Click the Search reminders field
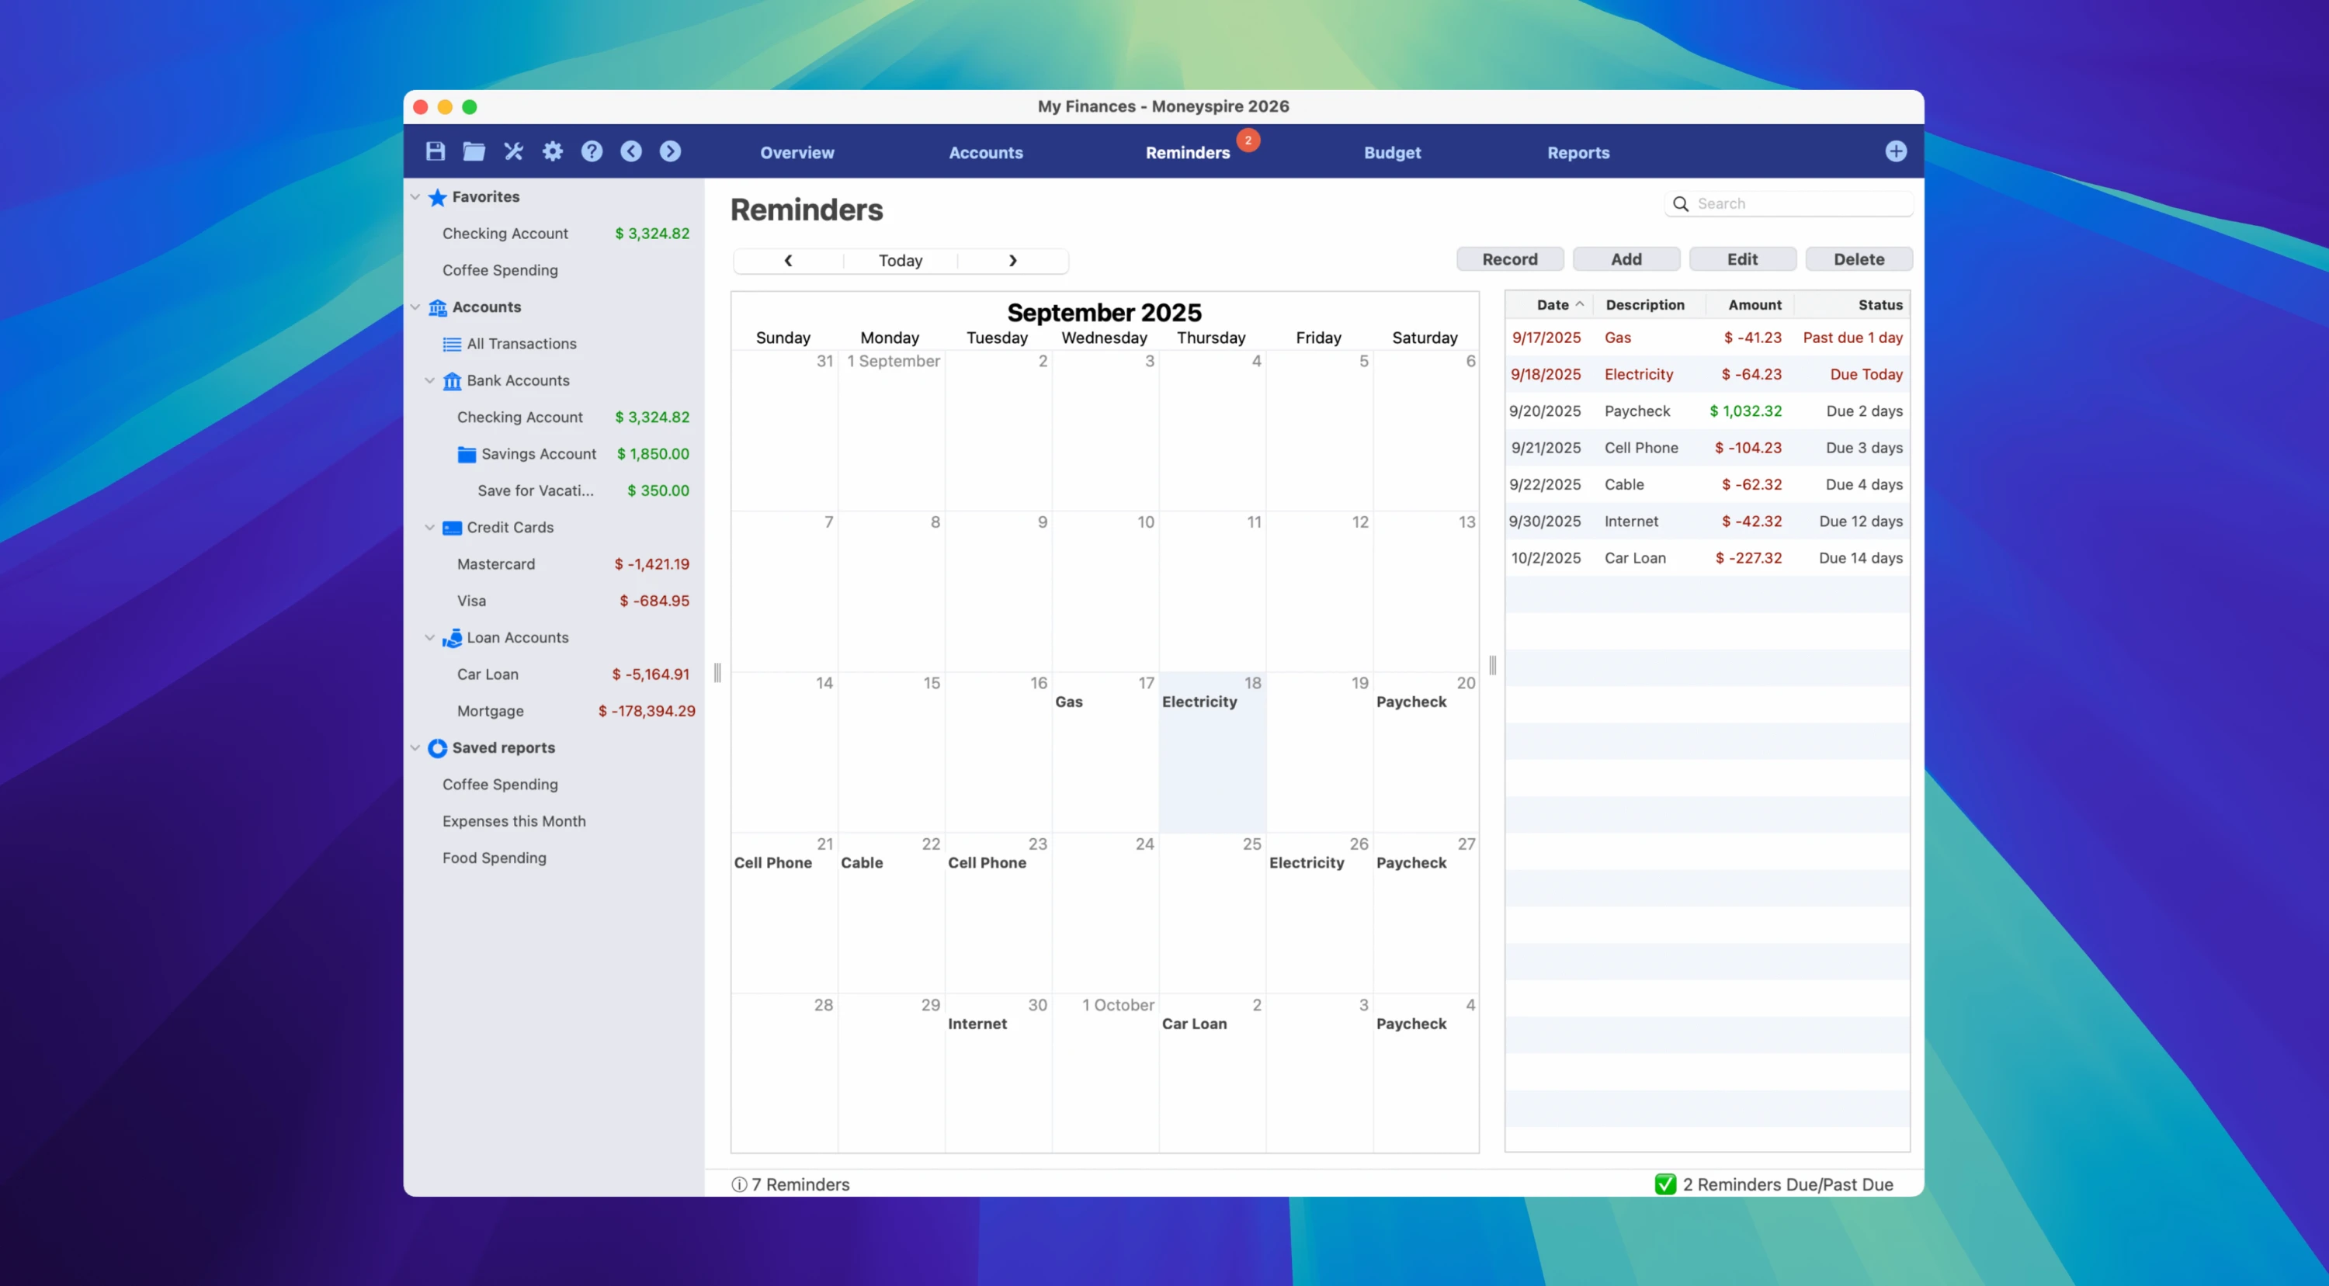 tap(1800, 203)
